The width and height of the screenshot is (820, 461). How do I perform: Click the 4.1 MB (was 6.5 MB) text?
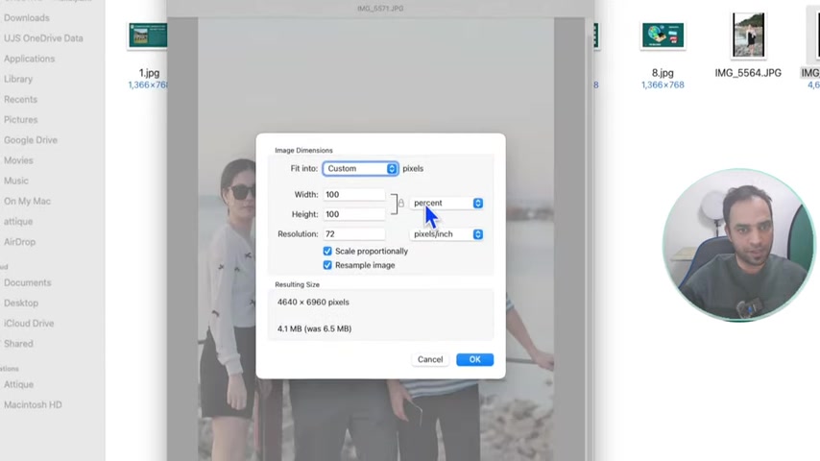[x=314, y=329]
